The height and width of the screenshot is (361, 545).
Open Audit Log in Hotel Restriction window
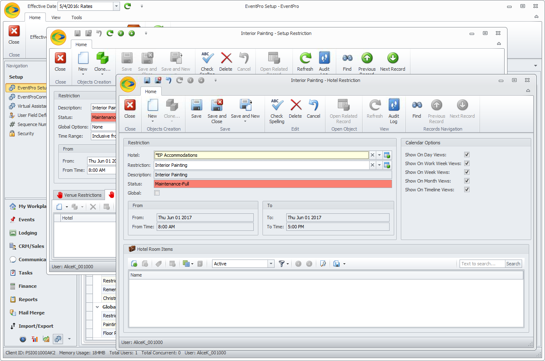pos(394,111)
